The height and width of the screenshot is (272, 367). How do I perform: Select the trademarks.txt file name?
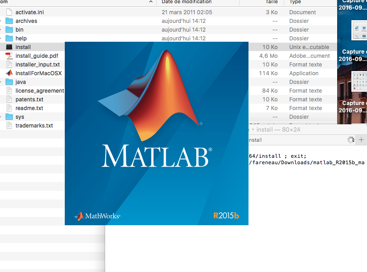pos(34,126)
